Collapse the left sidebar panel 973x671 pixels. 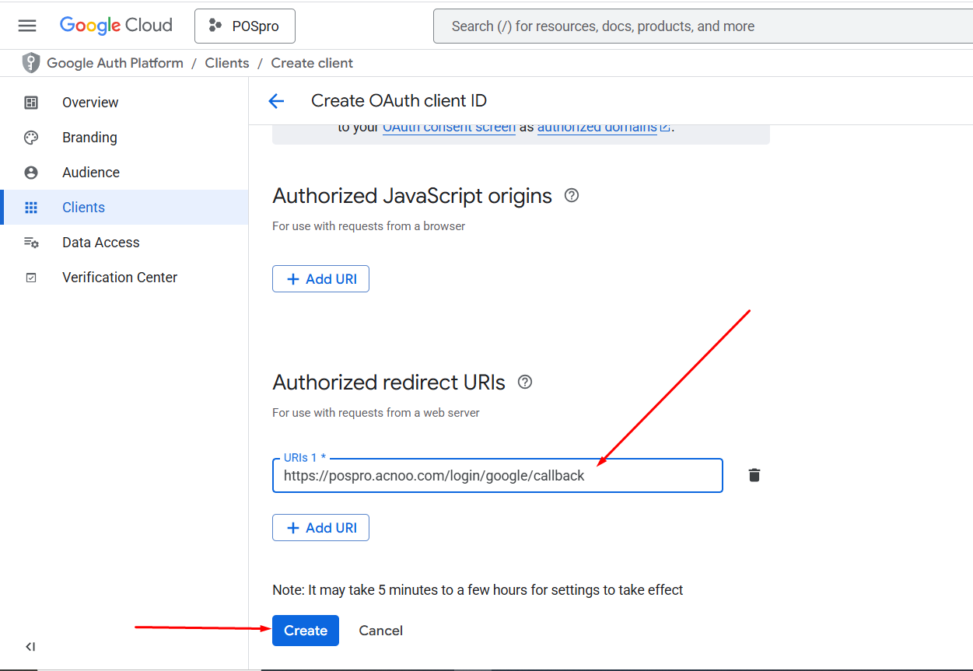30,646
